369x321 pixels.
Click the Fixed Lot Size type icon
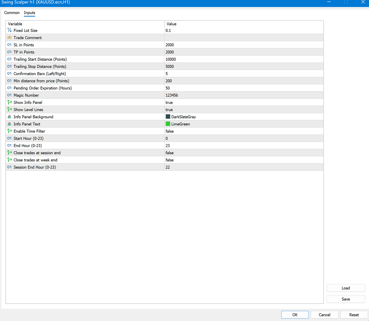click(10, 30)
